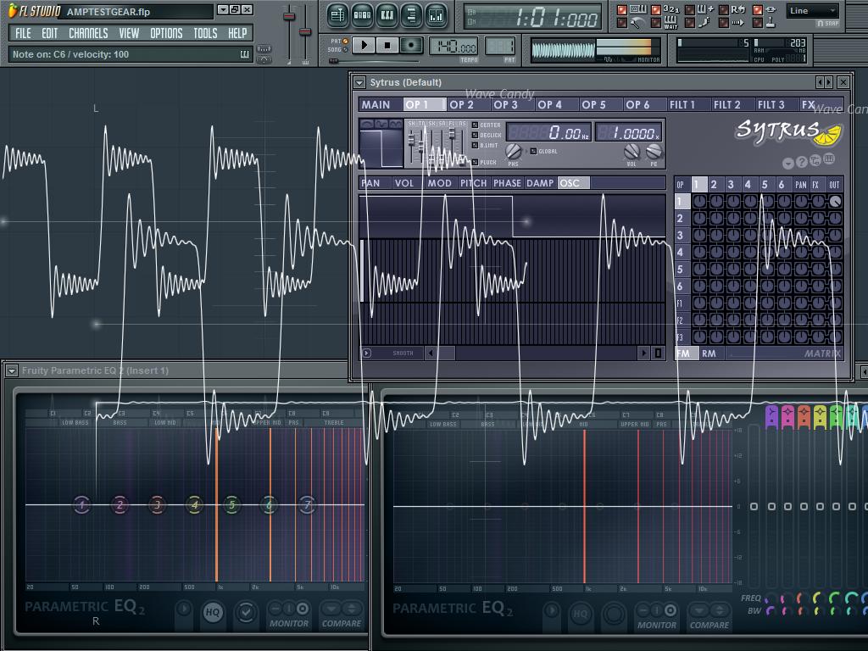868x651 pixels.
Task: Click COMPARE in right Parametric EQ
Action: (x=709, y=617)
